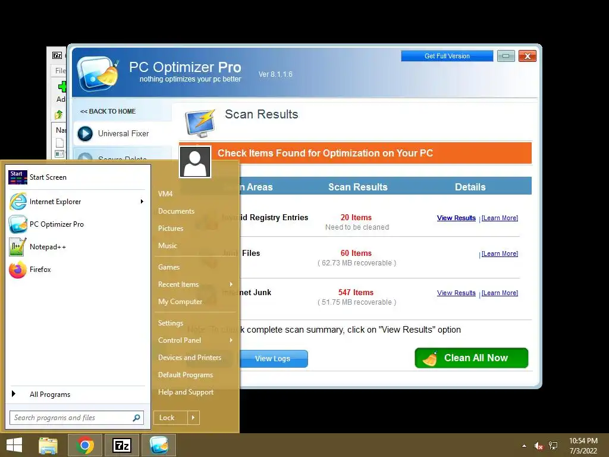Expand the Recent Items submenu
The height and width of the screenshot is (457, 609).
tap(231, 284)
